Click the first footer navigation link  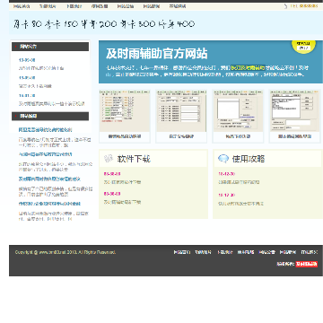coord(182,252)
